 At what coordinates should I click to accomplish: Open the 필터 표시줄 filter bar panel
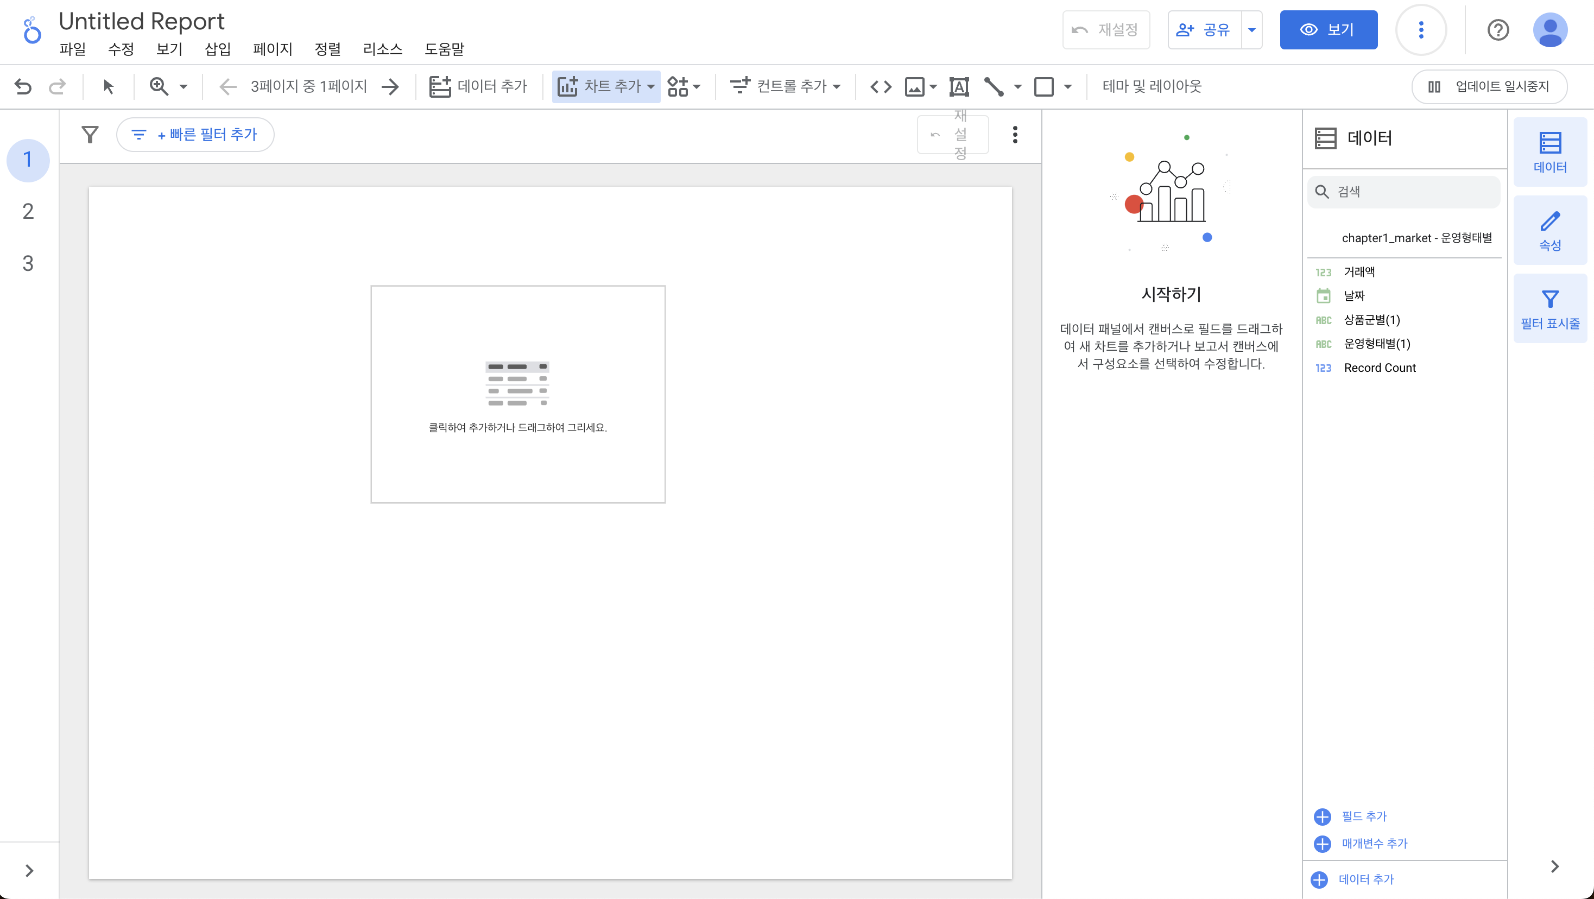coord(1549,309)
